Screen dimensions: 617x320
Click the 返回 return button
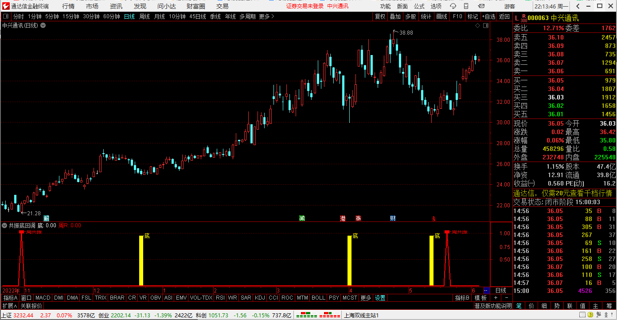click(x=504, y=16)
